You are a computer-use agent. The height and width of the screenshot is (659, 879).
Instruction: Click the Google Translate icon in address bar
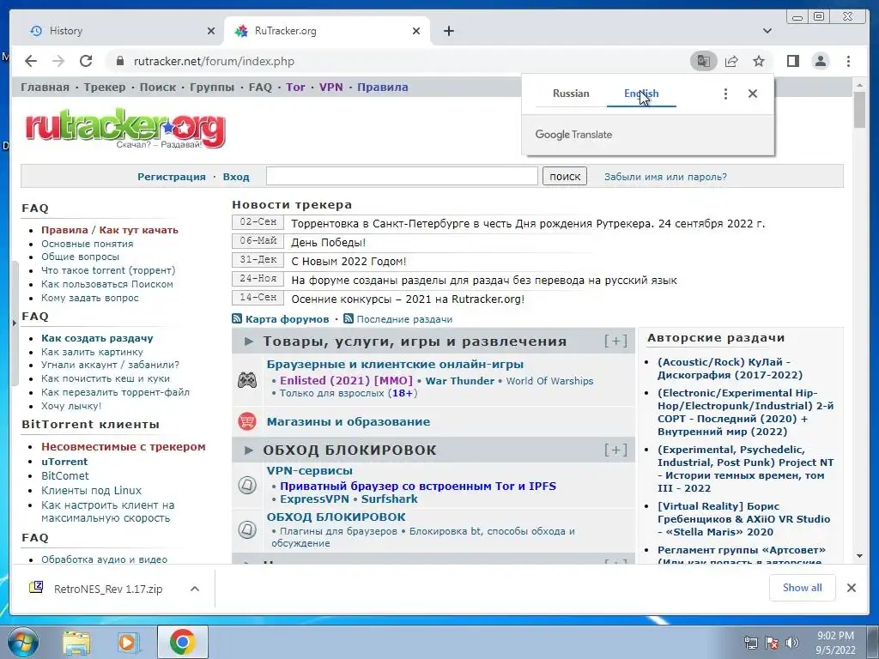pyautogui.click(x=704, y=61)
